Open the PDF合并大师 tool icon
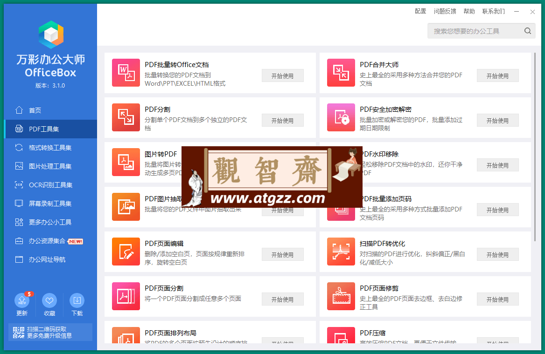Viewport: 545px width, 354px height. click(x=341, y=73)
